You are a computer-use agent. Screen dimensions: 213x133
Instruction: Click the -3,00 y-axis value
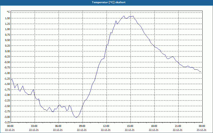pos(7,117)
